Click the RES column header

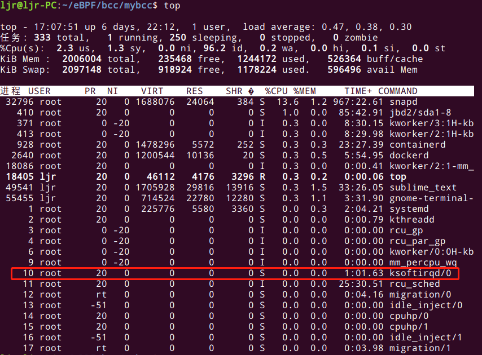[194, 91]
